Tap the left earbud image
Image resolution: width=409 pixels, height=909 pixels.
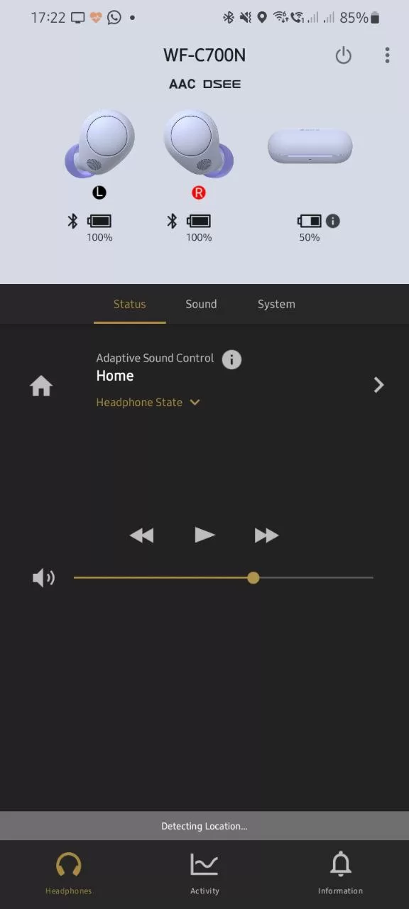point(99,145)
